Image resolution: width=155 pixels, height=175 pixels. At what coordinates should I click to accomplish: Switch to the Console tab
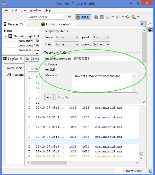(x=32, y=59)
